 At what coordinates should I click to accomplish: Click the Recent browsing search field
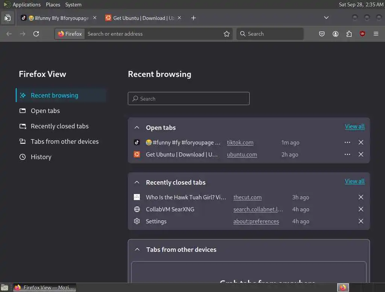click(x=189, y=99)
